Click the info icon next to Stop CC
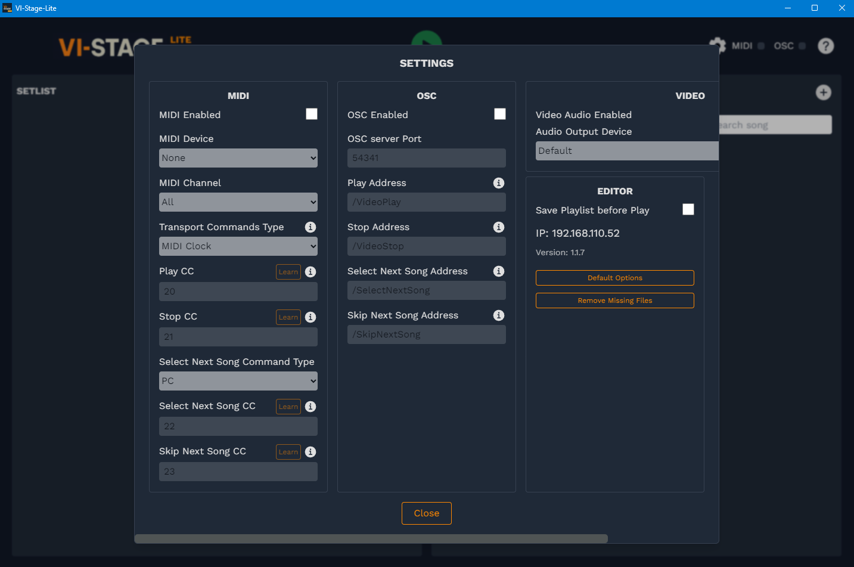The image size is (854, 567). click(x=310, y=317)
